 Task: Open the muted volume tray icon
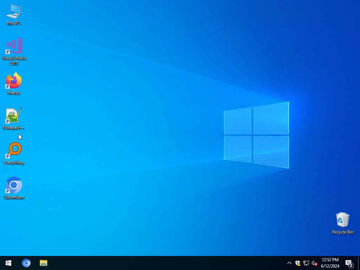click(x=314, y=263)
